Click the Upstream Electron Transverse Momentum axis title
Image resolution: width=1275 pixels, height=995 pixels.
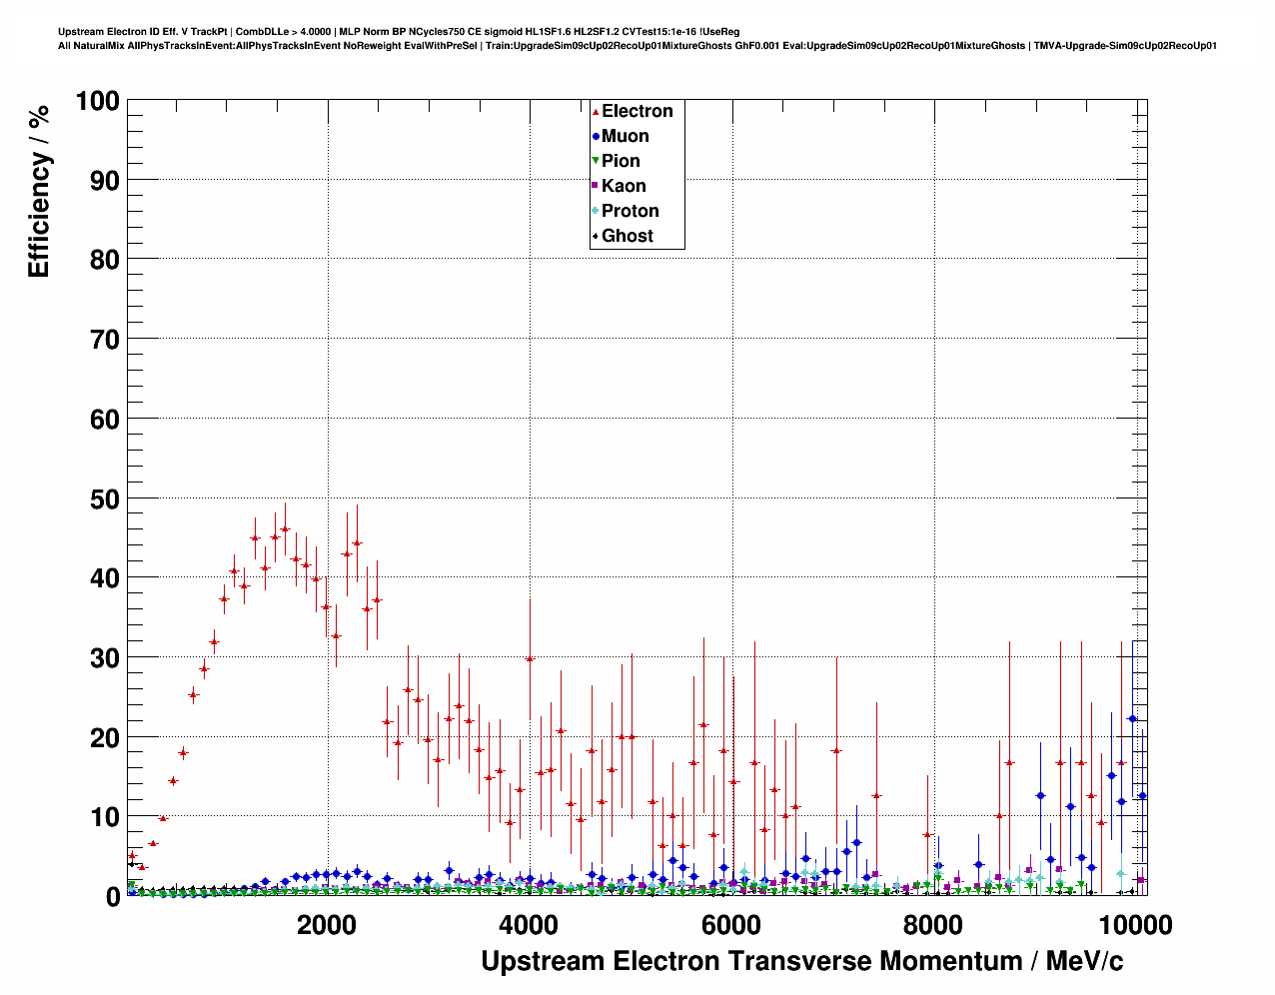(802, 961)
